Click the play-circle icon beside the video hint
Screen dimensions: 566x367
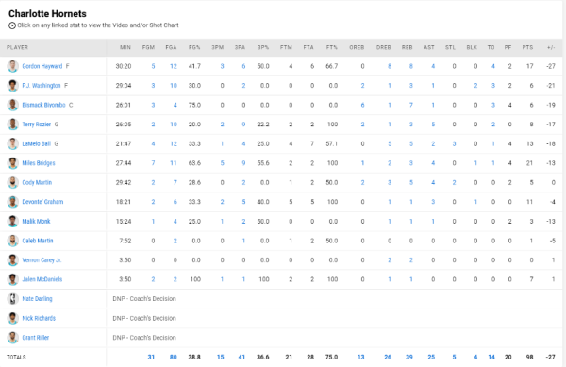click(12, 25)
